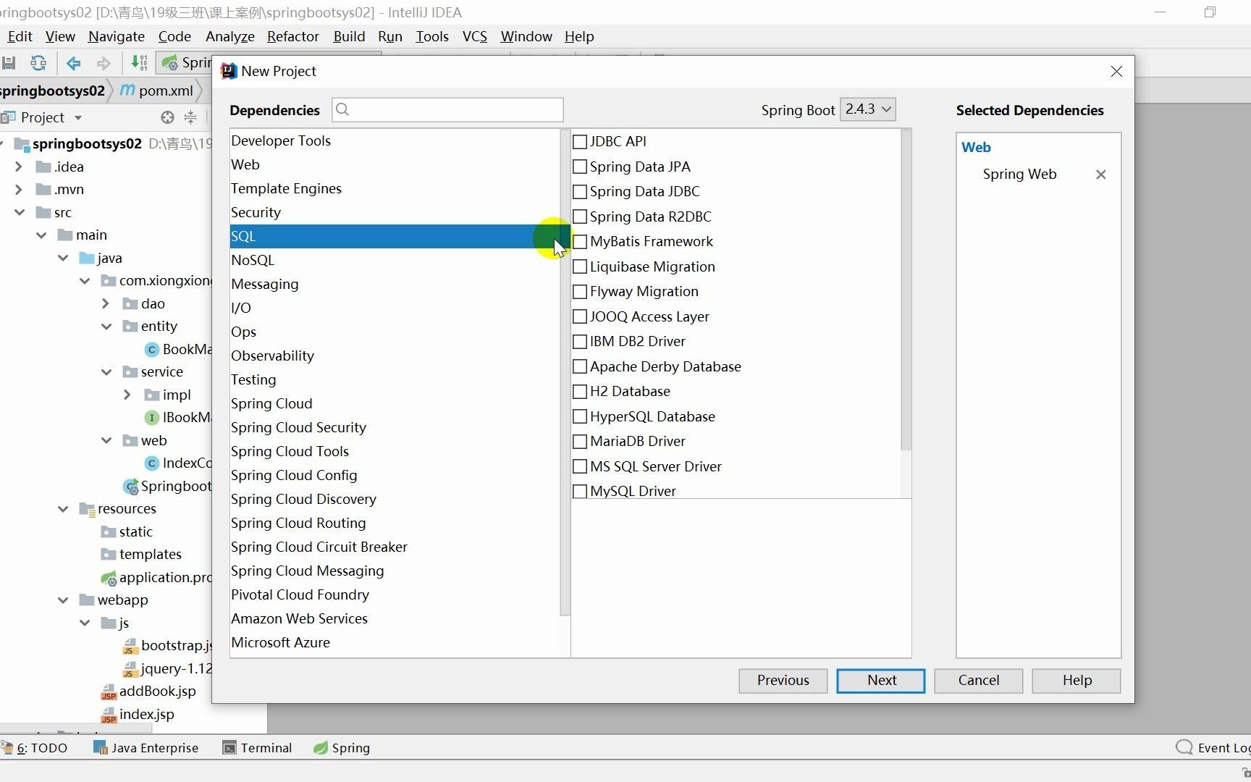Open the application.properties file

(x=156, y=577)
